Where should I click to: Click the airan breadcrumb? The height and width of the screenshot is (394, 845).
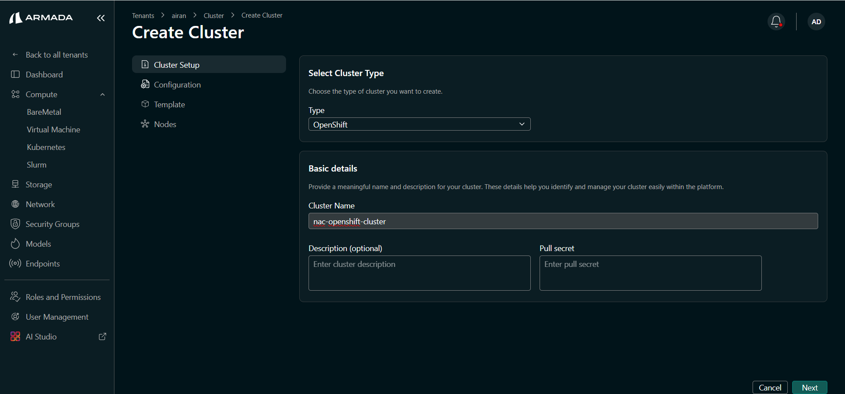tap(179, 15)
